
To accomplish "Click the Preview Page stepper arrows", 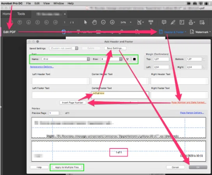I will click(x=61, y=113).
